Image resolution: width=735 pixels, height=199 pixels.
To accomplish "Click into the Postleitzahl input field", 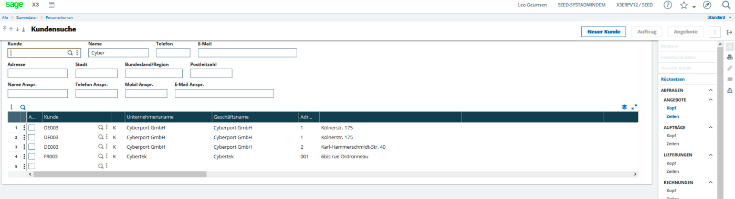I will [211, 73].
